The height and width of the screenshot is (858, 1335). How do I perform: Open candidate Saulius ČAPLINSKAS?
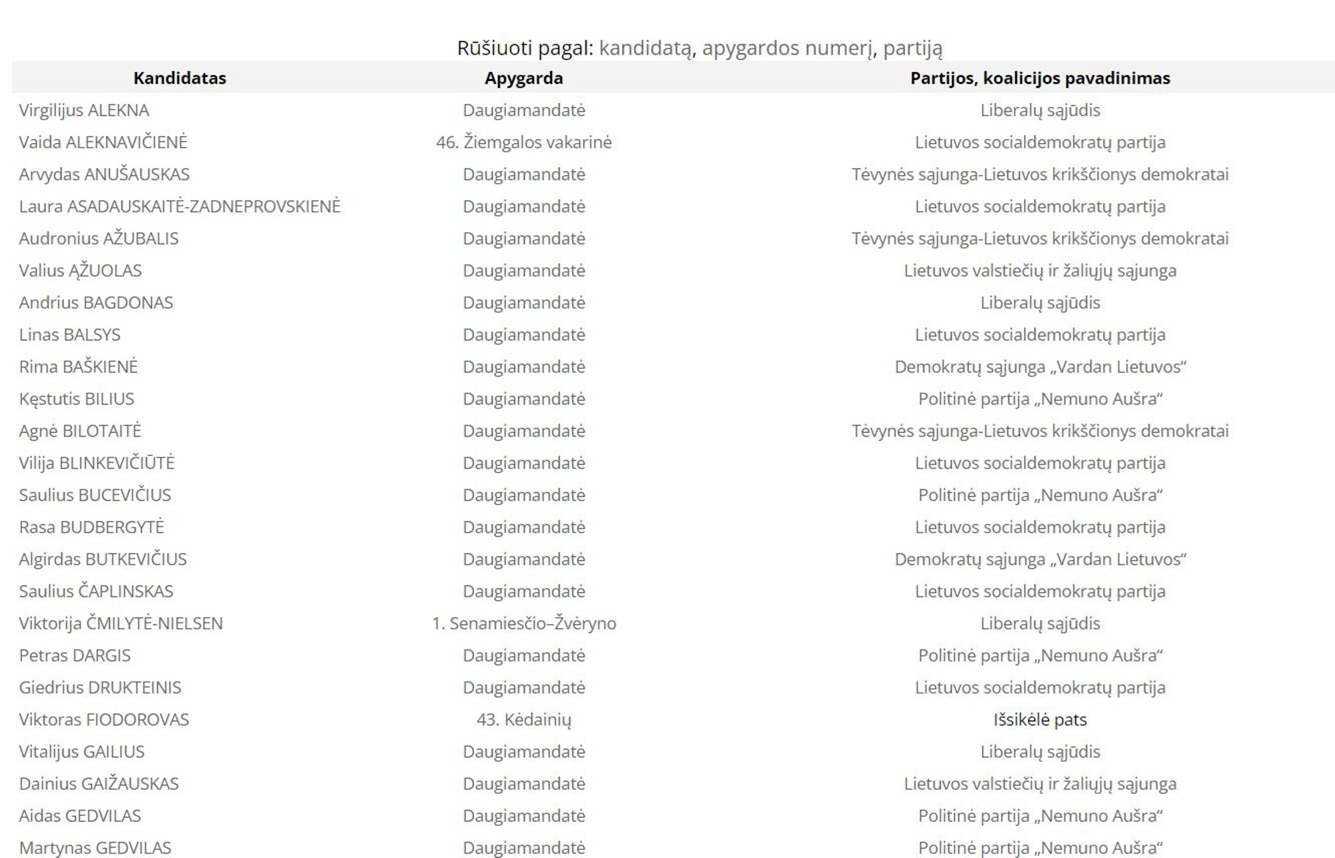coord(95,591)
